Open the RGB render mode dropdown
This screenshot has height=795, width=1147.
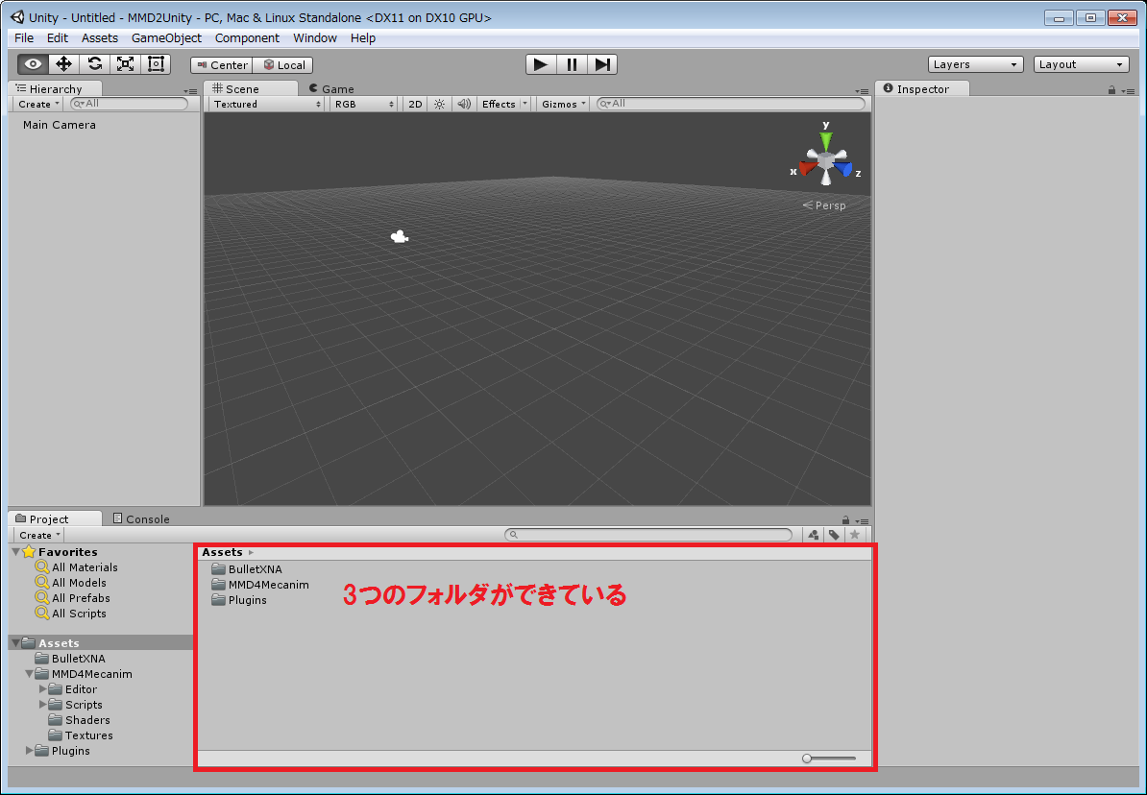(363, 104)
